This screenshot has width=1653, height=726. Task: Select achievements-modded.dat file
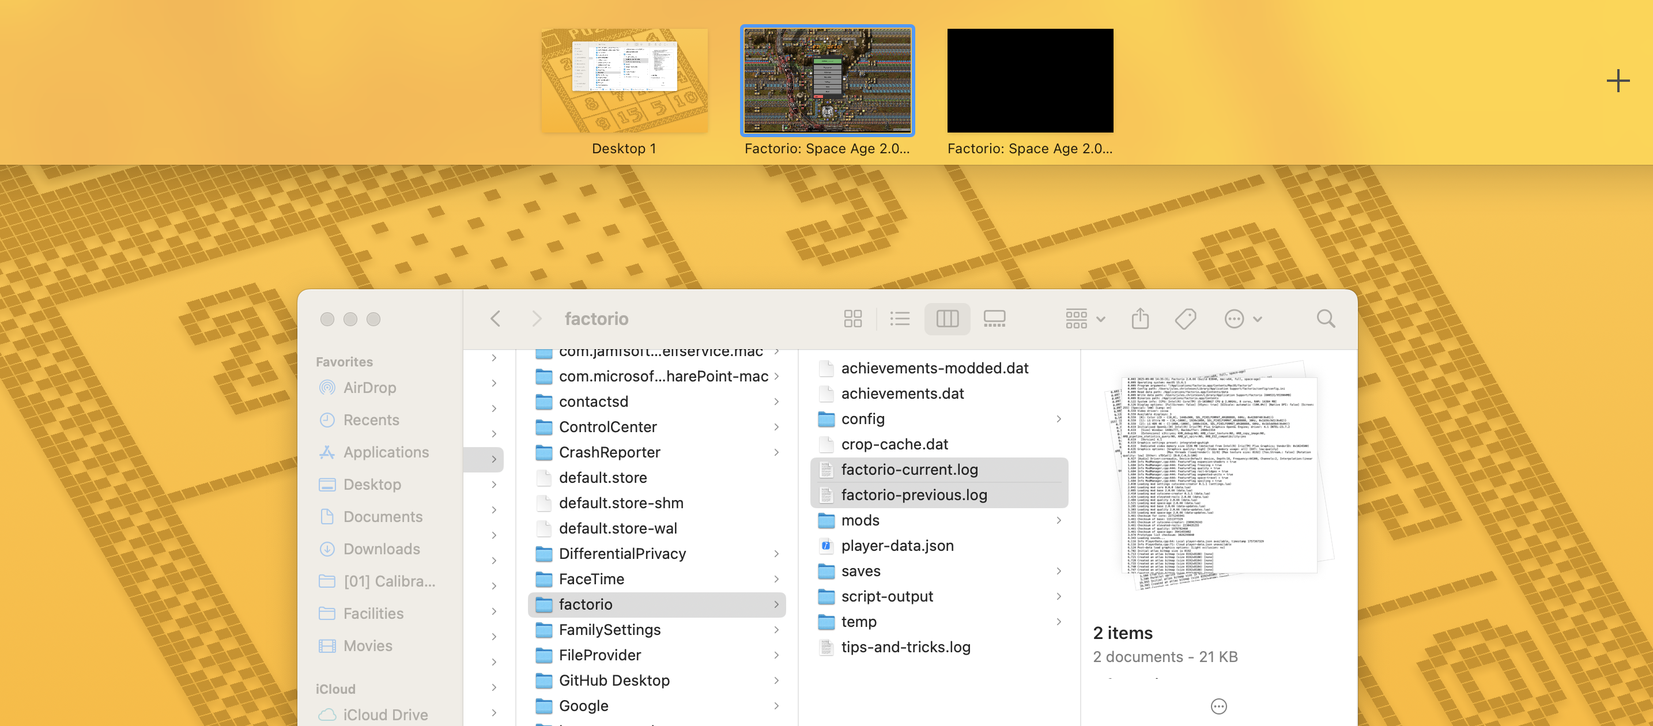tap(939, 368)
